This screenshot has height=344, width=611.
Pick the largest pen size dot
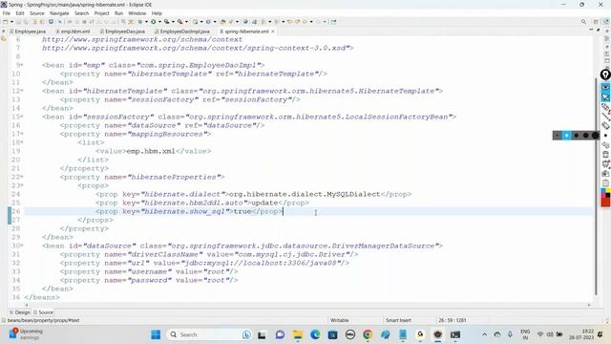(x=595, y=136)
